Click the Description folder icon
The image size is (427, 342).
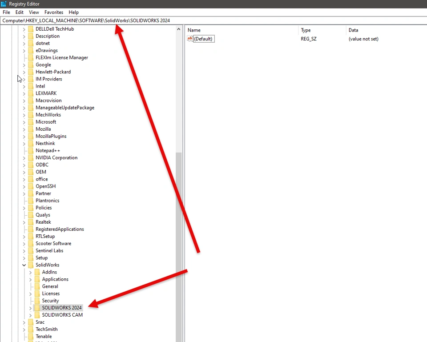[31, 36]
